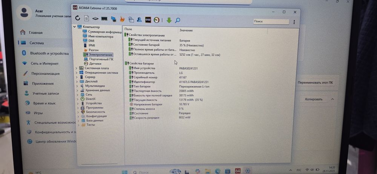377x174 pixels.
Task: Open the monitor diagnostics toolbar icon
Action: pos(113,19)
